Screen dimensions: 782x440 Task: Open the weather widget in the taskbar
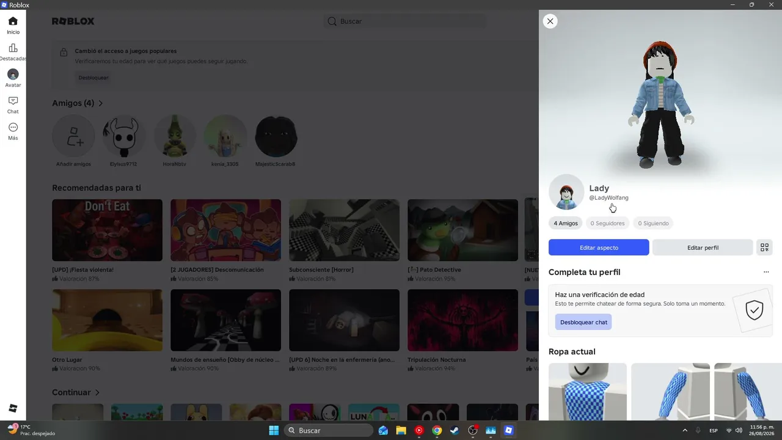click(x=32, y=430)
